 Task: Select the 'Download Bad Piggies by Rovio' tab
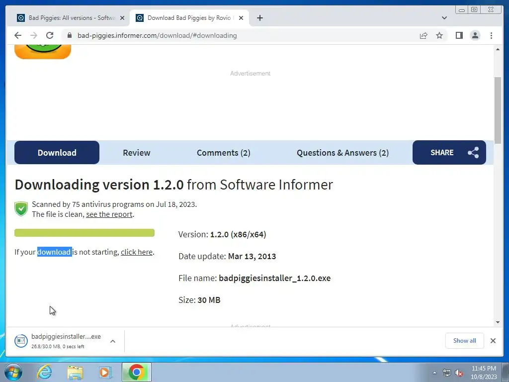click(189, 18)
